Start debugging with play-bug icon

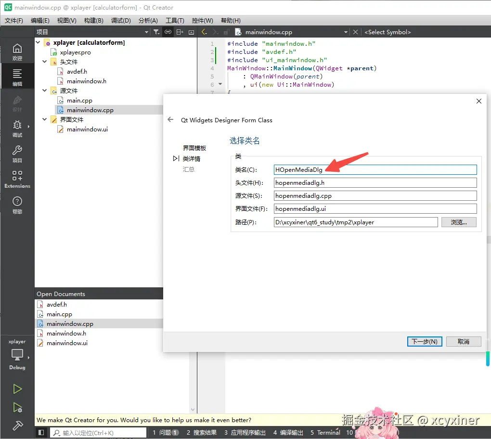coord(17,407)
